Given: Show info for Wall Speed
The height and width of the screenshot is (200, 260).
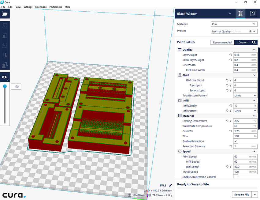Looking at the screenshot, I should click(x=231, y=167).
